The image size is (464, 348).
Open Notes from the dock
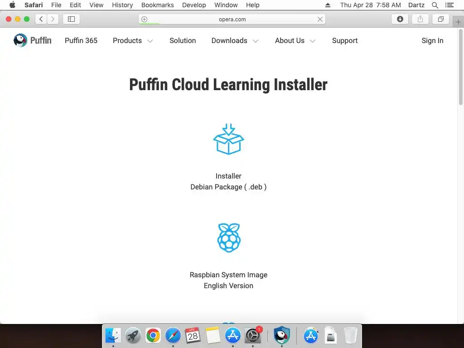coord(213,336)
